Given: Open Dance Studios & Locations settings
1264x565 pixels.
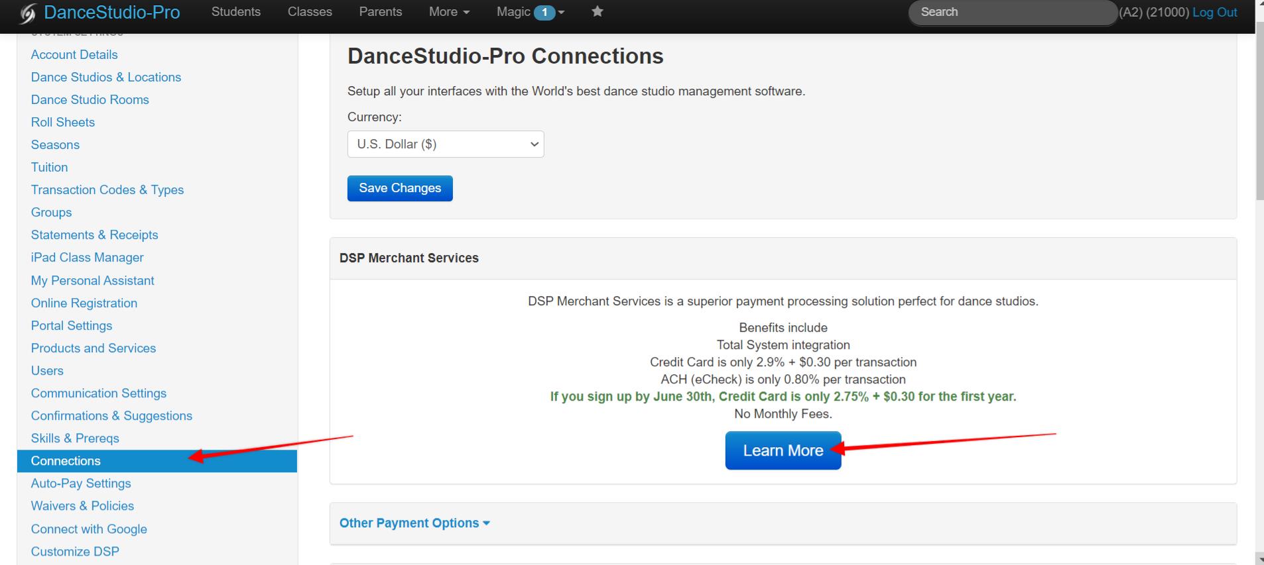Looking at the screenshot, I should pos(106,77).
